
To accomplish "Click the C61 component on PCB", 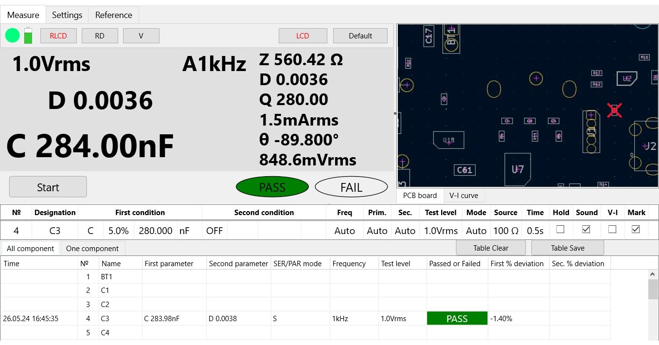I will click(x=464, y=170).
